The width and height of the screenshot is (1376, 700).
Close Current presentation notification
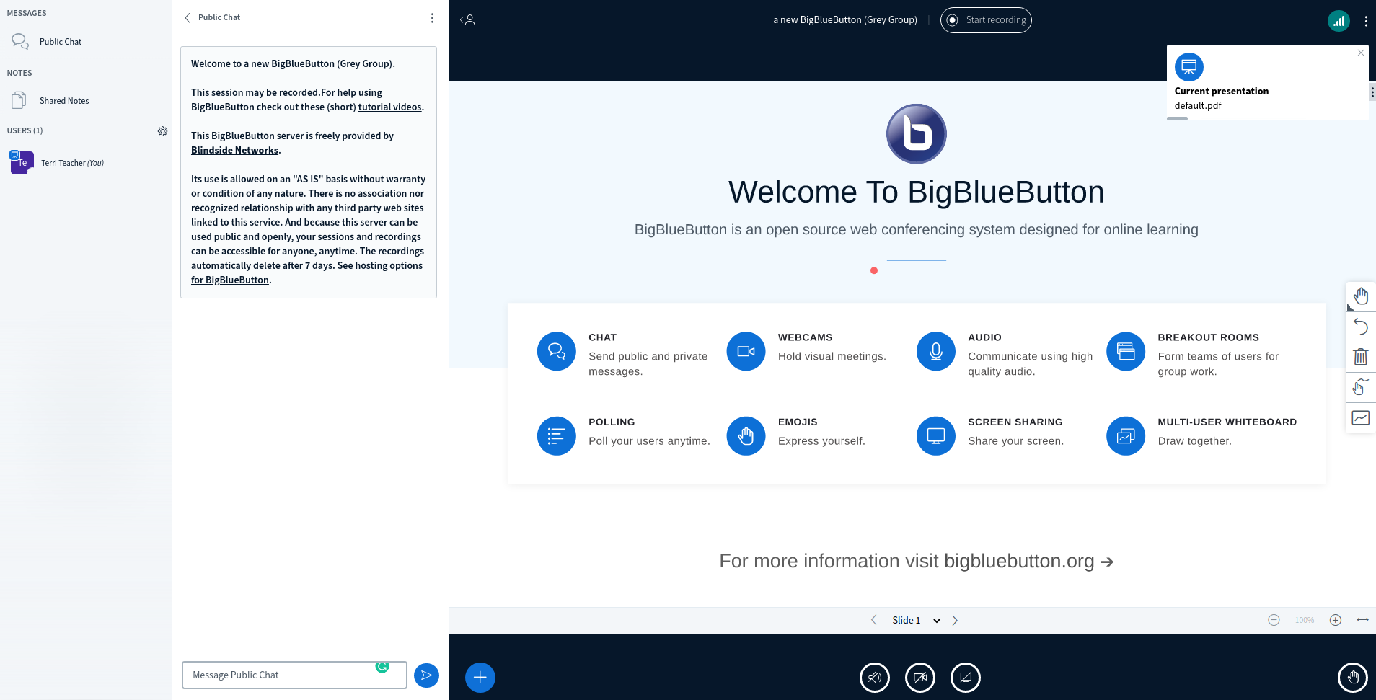click(1361, 53)
